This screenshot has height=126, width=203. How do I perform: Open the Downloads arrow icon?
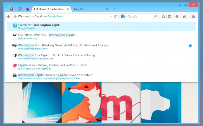pyautogui.click(x=177, y=16)
